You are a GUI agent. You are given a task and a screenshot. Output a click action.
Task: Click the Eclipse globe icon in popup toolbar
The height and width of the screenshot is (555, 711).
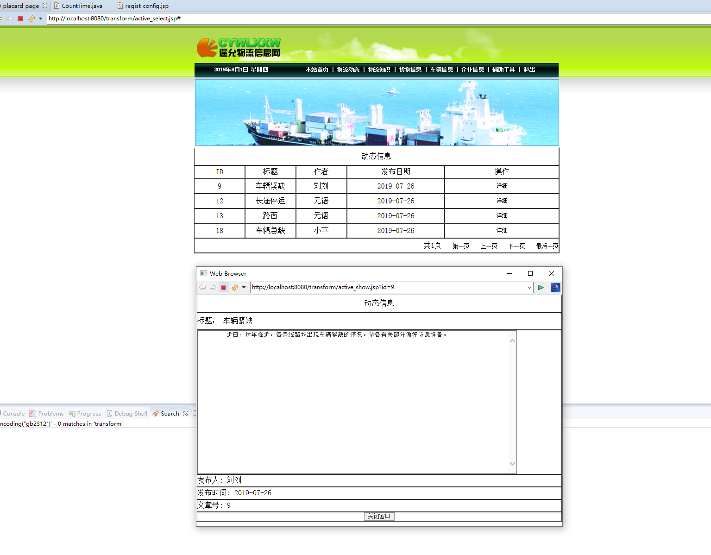555,287
